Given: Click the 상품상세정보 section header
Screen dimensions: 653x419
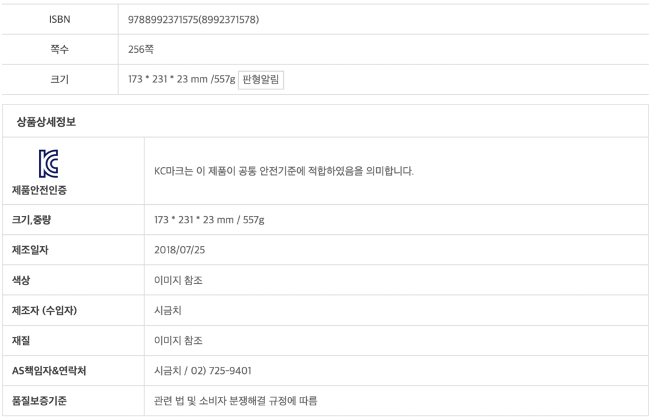Looking at the screenshot, I should click(x=46, y=121).
